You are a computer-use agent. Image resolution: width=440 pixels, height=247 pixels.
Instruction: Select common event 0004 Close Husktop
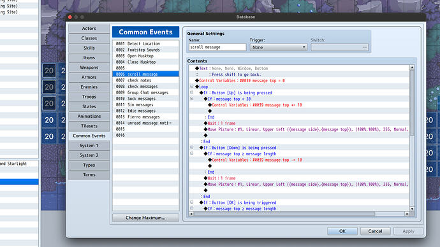coord(145,62)
